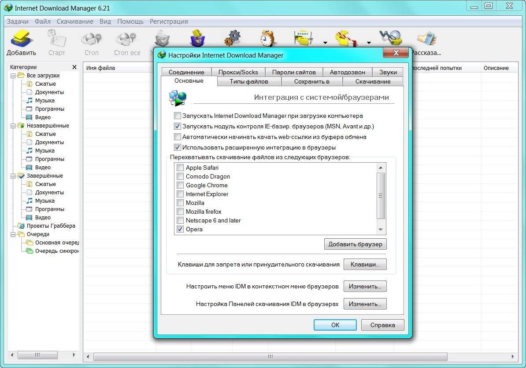This screenshot has height=368, width=526.
Task: Select the Проекты Граббера icon
Action: tap(21, 226)
